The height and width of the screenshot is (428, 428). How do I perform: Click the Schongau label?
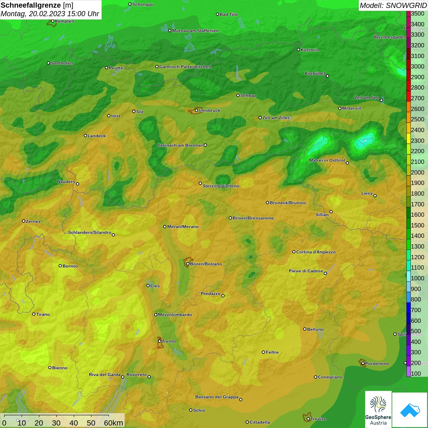[x=143, y=4]
